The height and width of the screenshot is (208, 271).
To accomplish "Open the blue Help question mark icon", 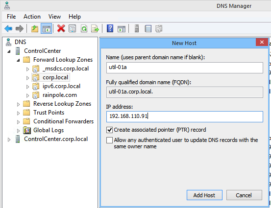I will pyautogui.click(x=110, y=28).
